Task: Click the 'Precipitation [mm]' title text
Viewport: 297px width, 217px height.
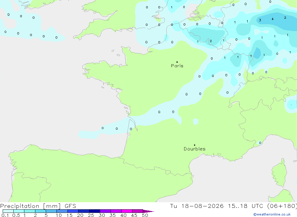Action: tap(30, 206)
